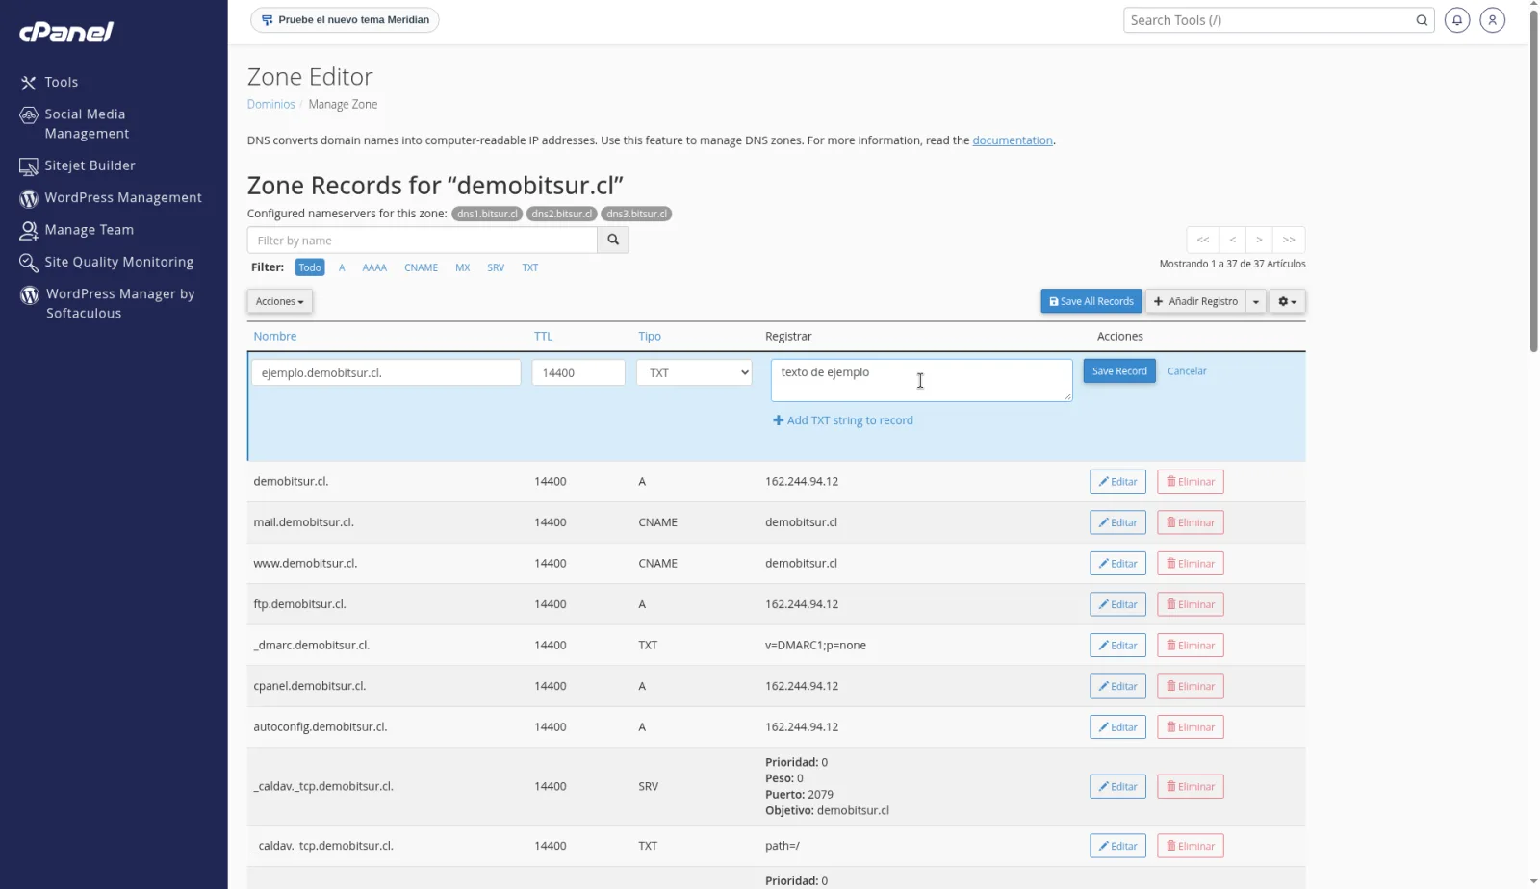Click Añadir Registro button
This screenshot has height=889, width=1540.
[1196, 301]
